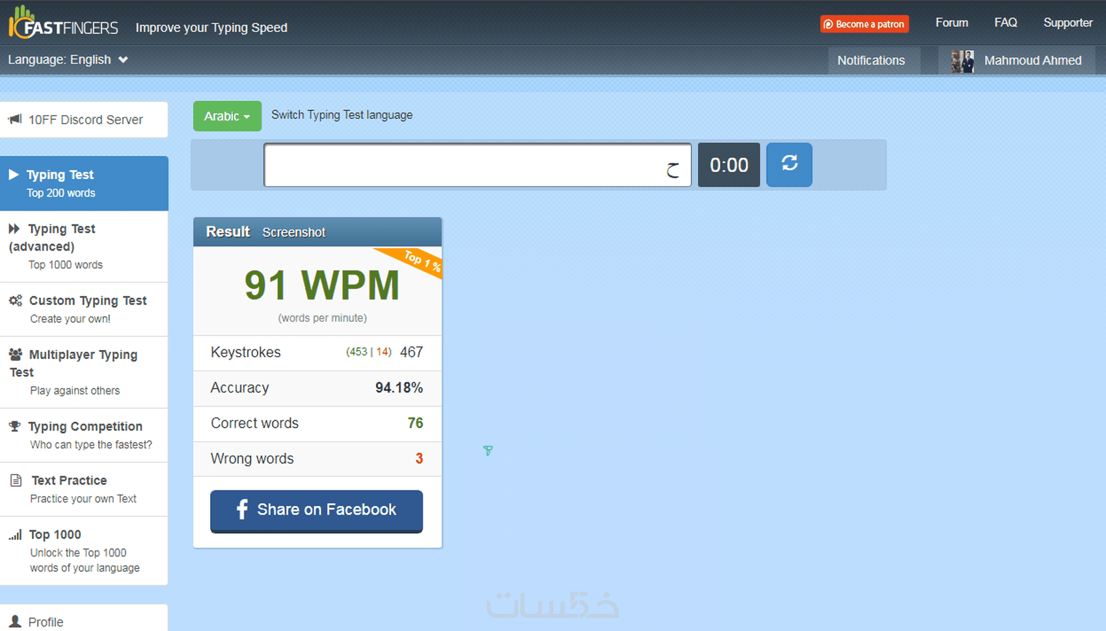Click the document icon for Text Practice
This screenshot has width=1106, height=631.
click(16, 480)
